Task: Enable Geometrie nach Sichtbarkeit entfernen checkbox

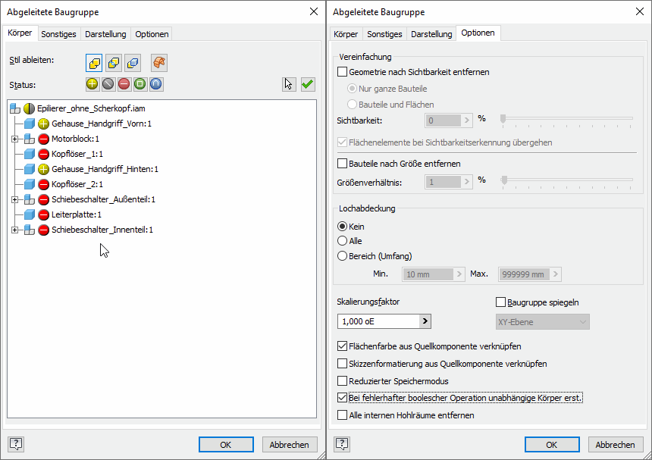Action: pos(342,72)
